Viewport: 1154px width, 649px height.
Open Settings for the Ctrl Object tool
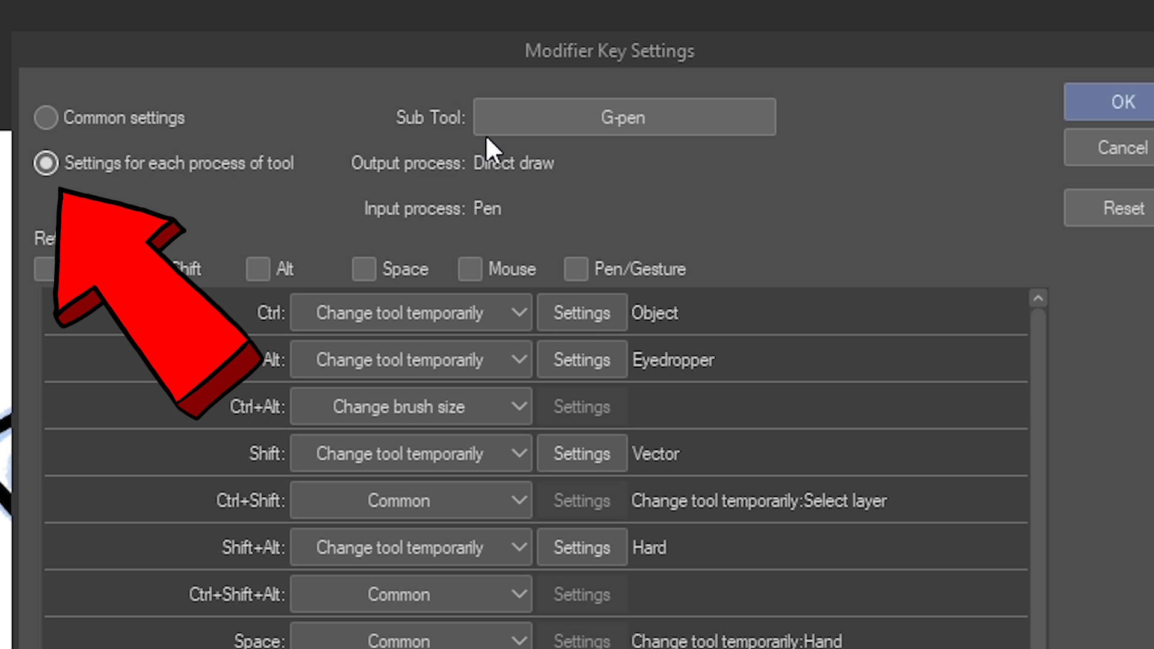point(582,312)
